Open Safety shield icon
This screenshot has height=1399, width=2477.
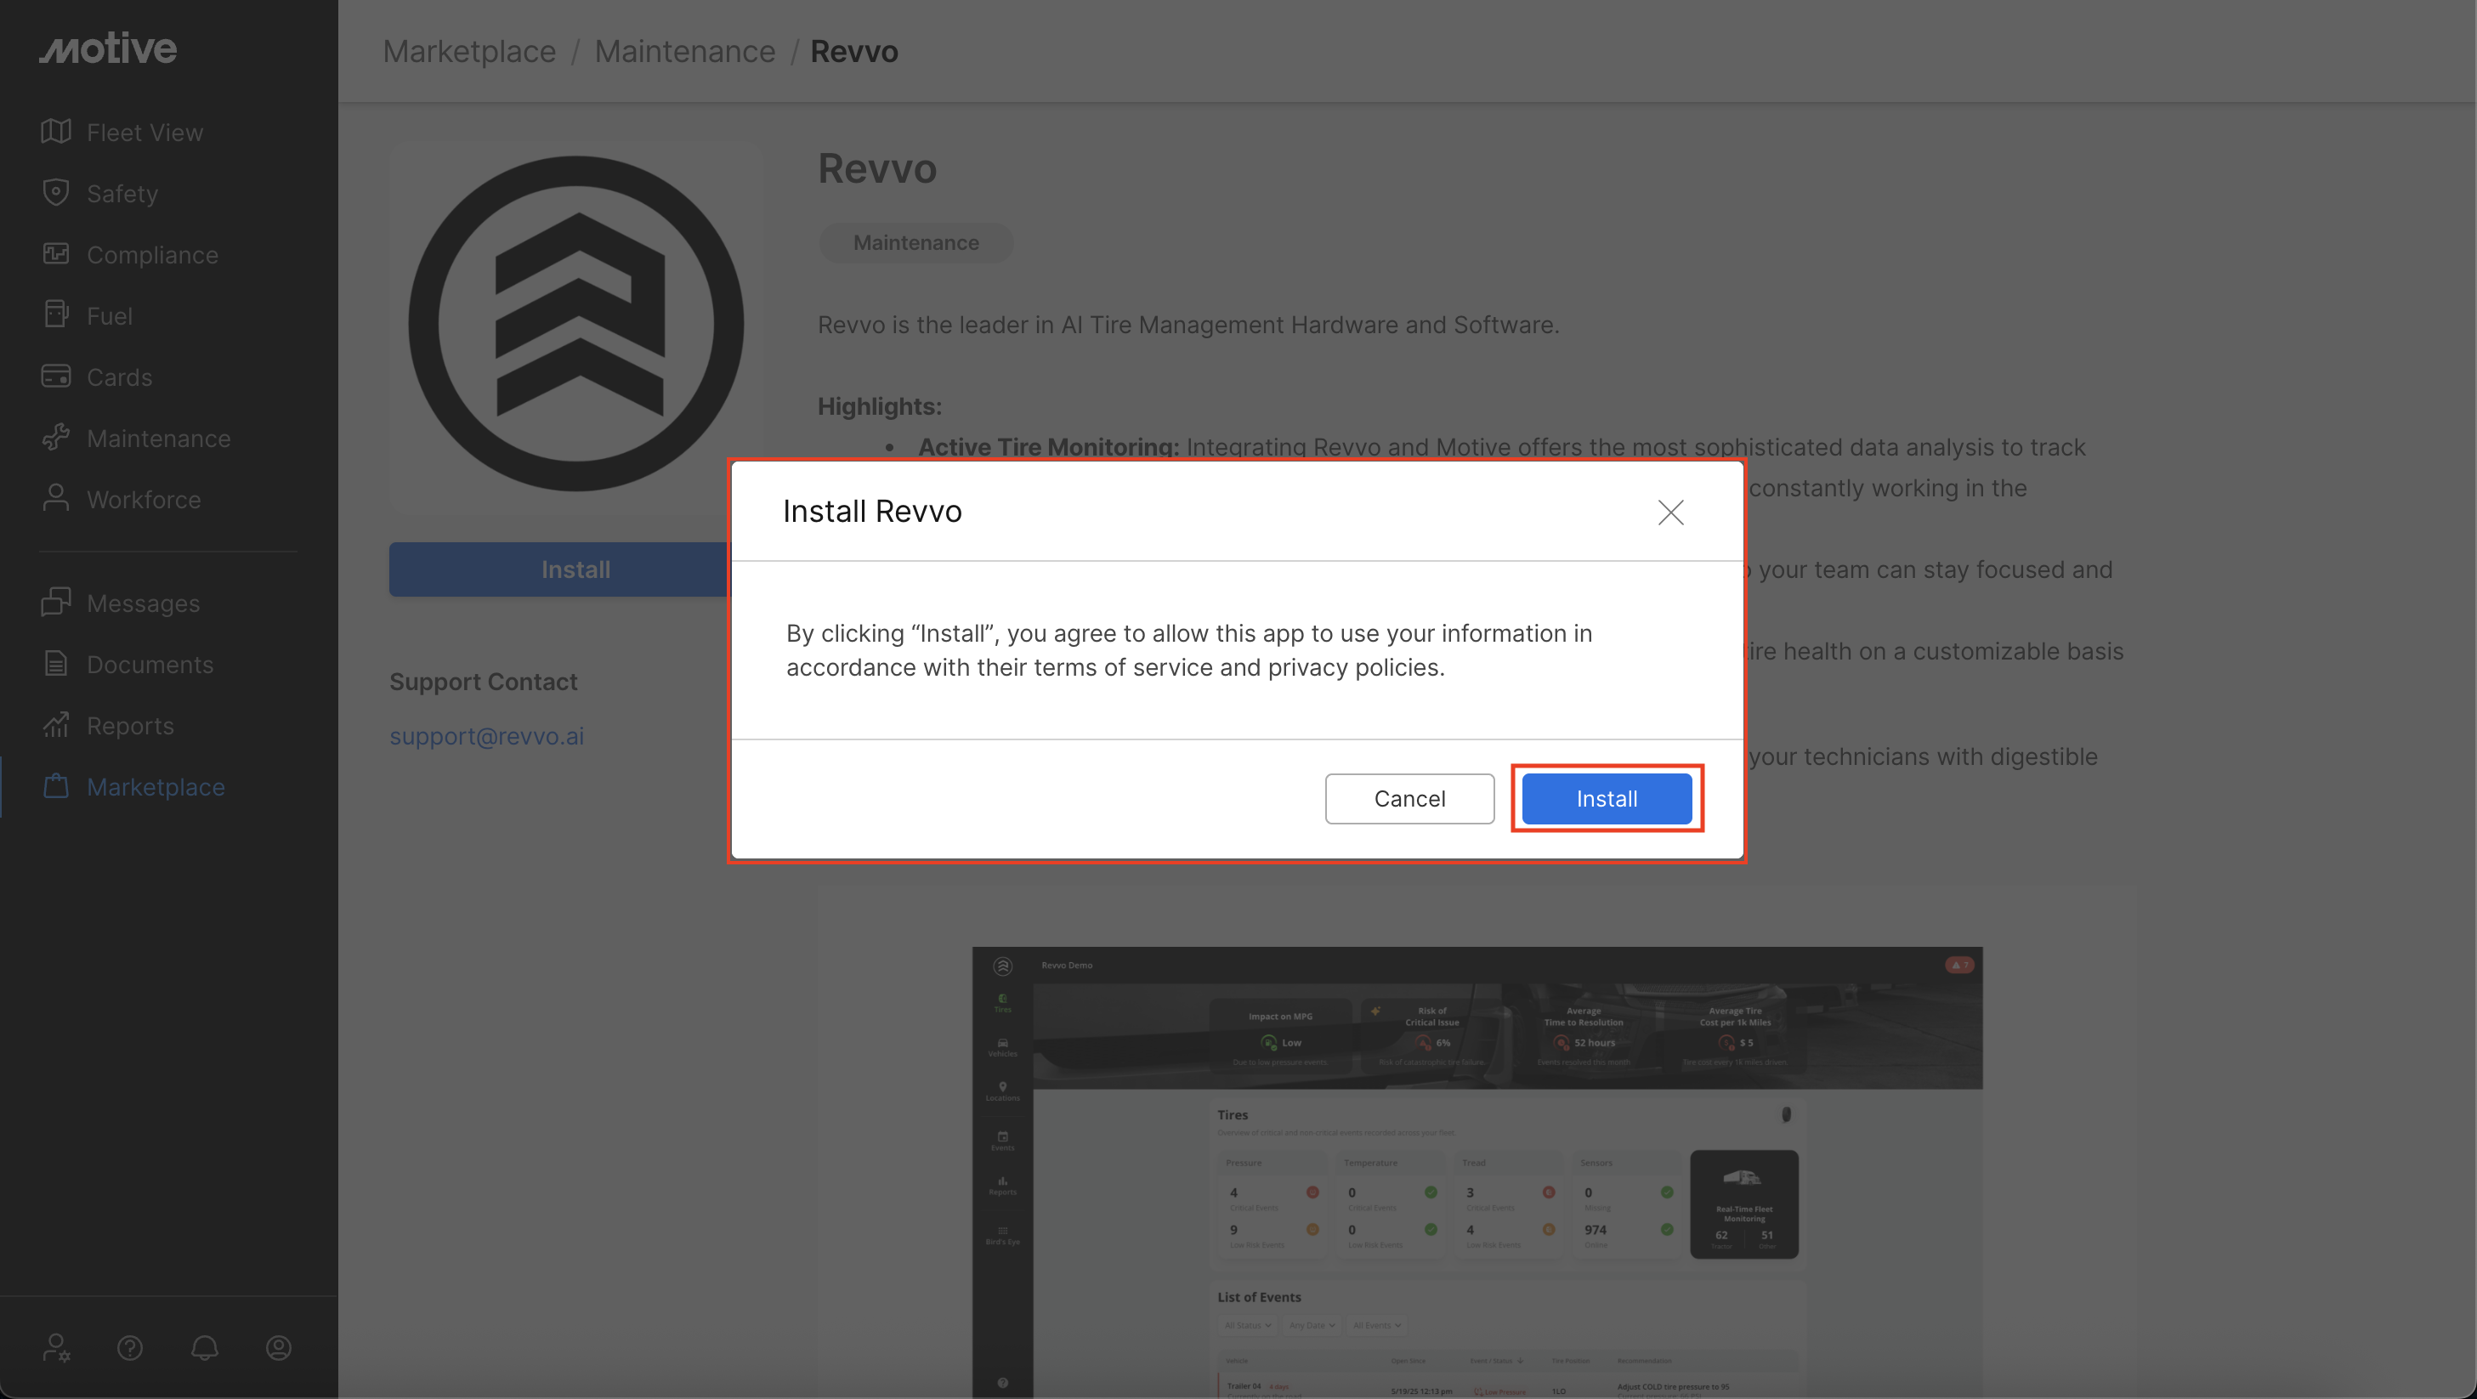[x=56, y=192]
